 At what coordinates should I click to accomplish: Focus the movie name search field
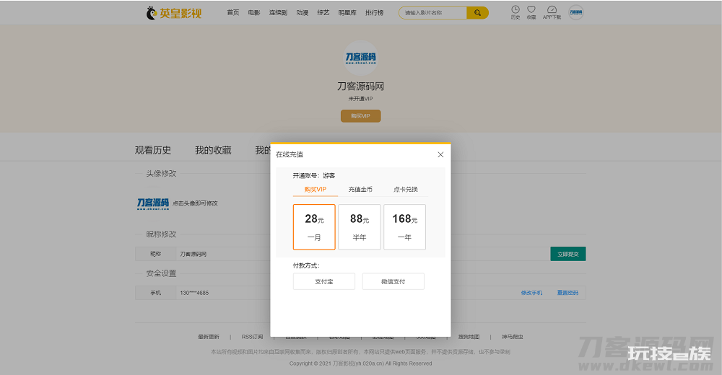click(x=432, y=13)
